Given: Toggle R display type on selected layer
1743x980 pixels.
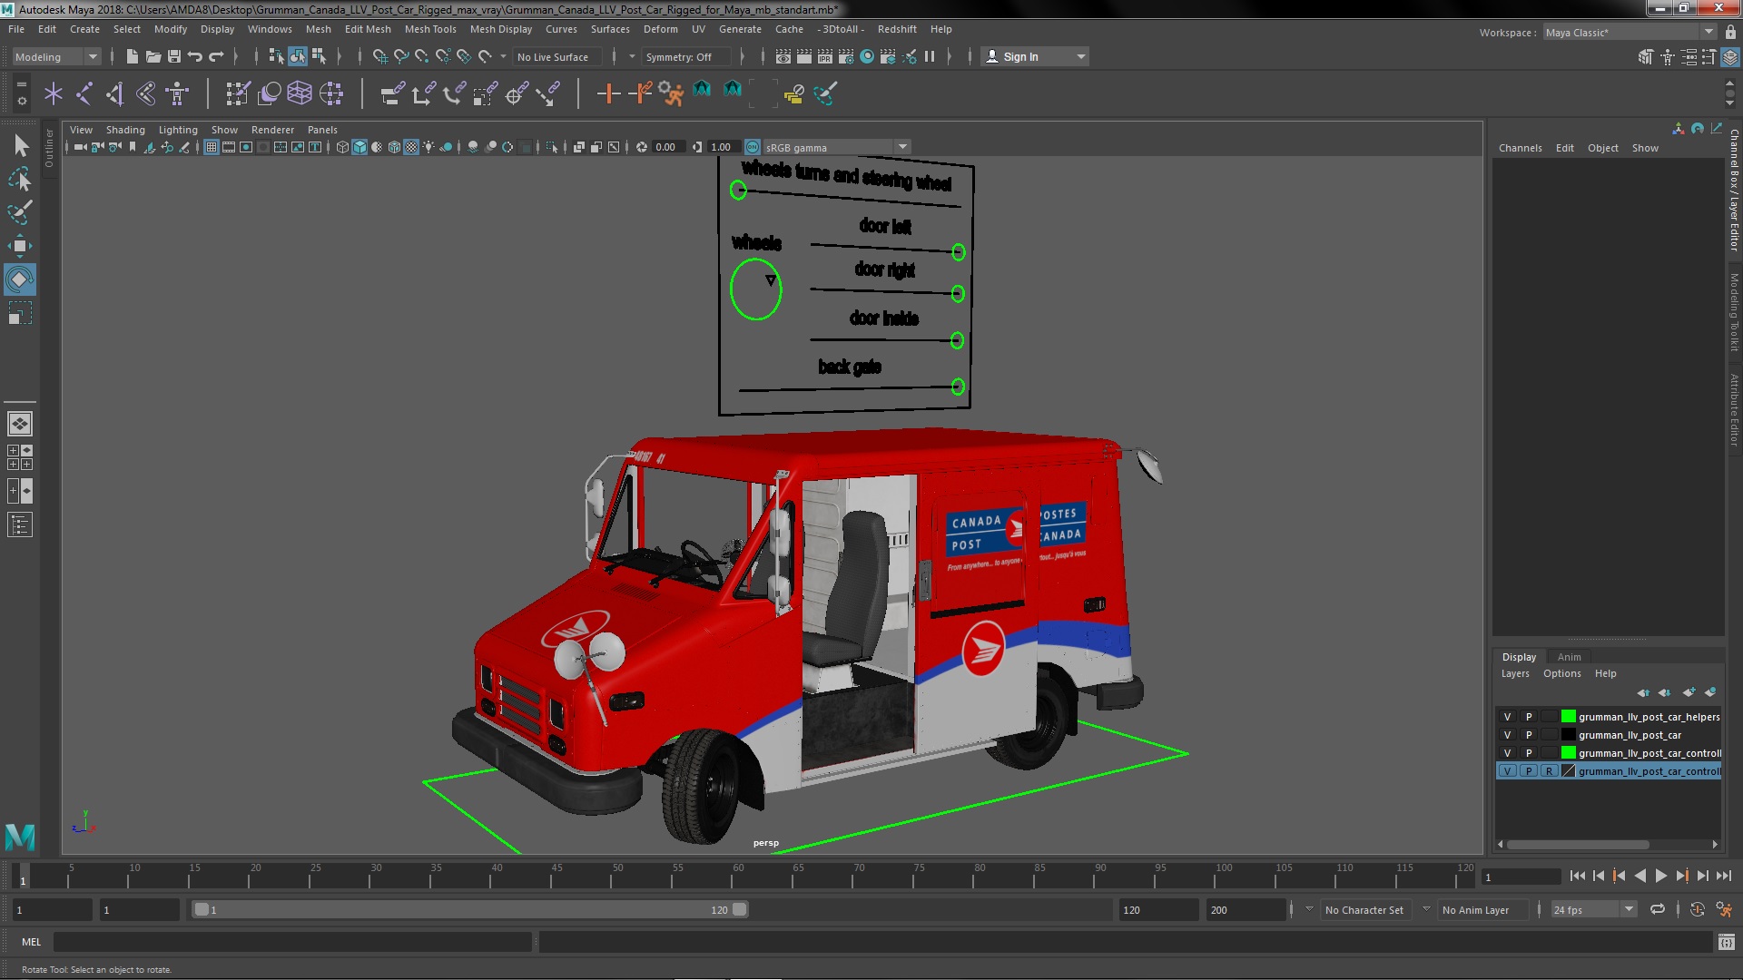Looking at the screenshot, I should (x=1549, y=771).
